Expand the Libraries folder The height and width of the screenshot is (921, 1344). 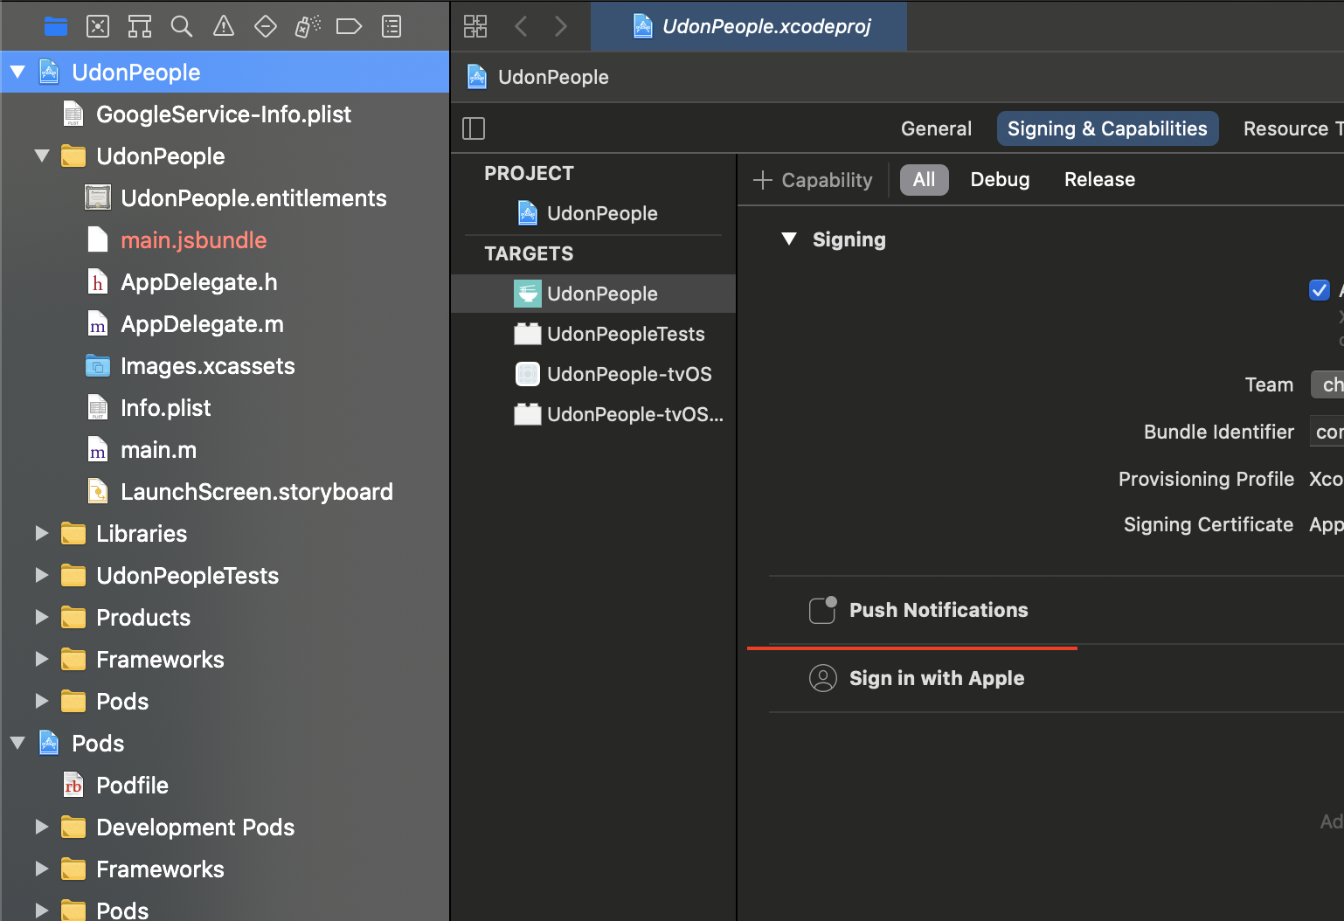tap(41, 533)
